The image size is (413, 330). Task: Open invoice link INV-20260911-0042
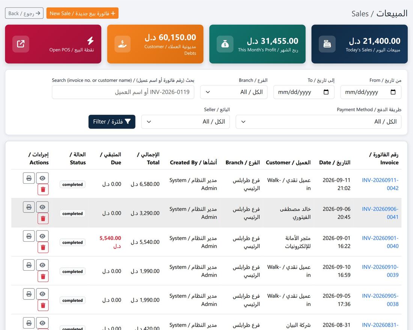click(x=380, y=184)
